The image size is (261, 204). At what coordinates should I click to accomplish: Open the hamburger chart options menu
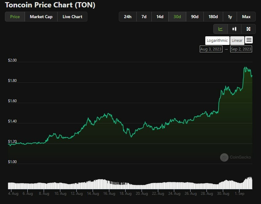tap(249, 40)
